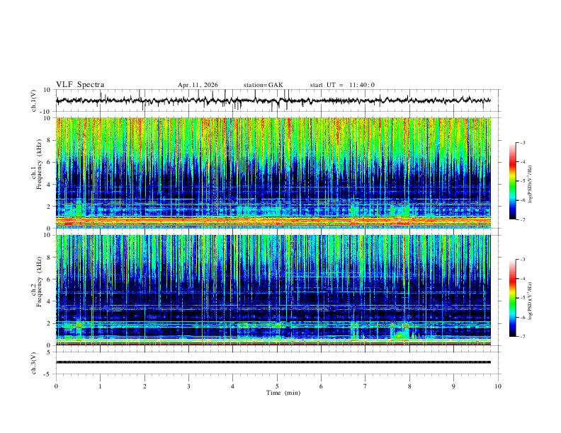The height and width of the screenshot is (433, 561).
Task: Click the 'start UT = 11:40:0' label
Action: pos(342,85)
